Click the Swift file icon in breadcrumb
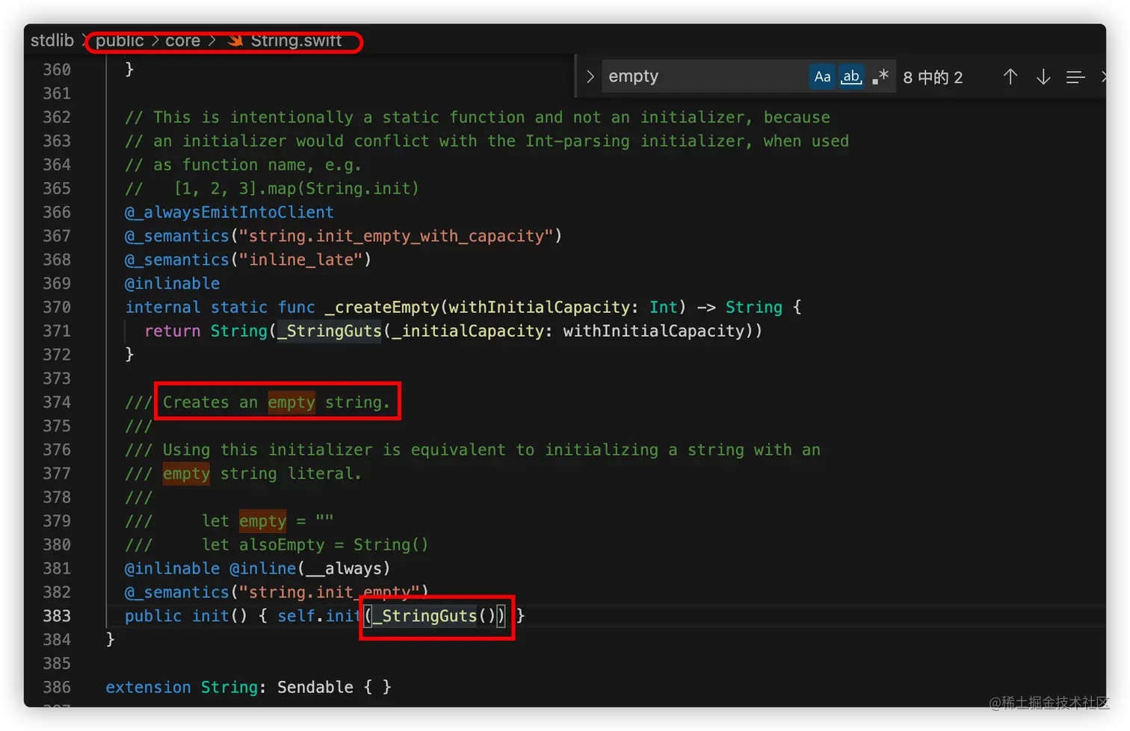Image resolution: width=1130 pixels, height=731 pixels. pos(235,40)
